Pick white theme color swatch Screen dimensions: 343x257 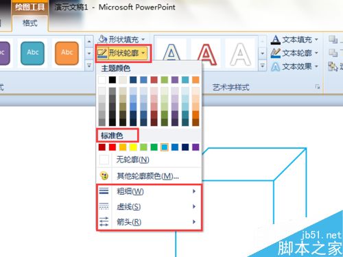click(102, 80)
